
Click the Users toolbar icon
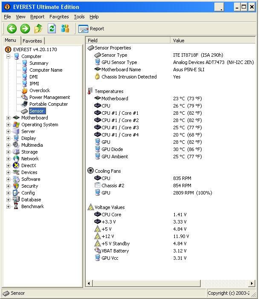pyautogui.click(x=65, y=29)
